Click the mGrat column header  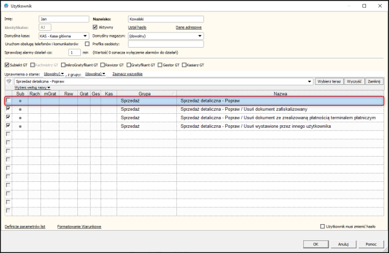[50, 94]
